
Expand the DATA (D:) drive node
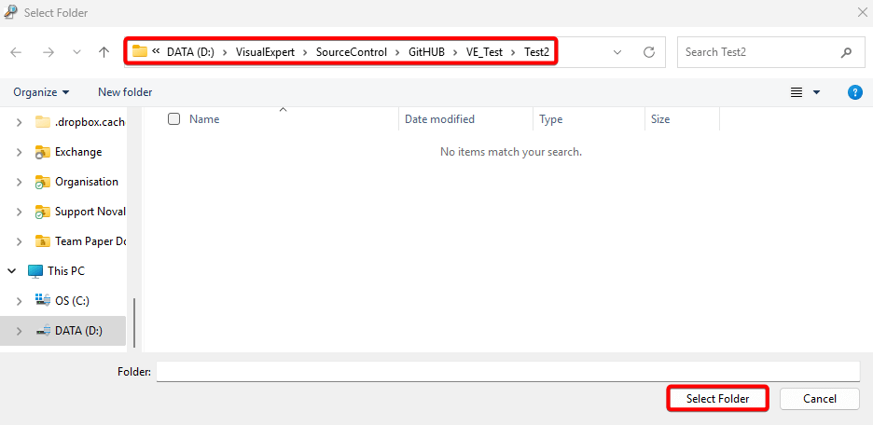[x=19, y=331]
